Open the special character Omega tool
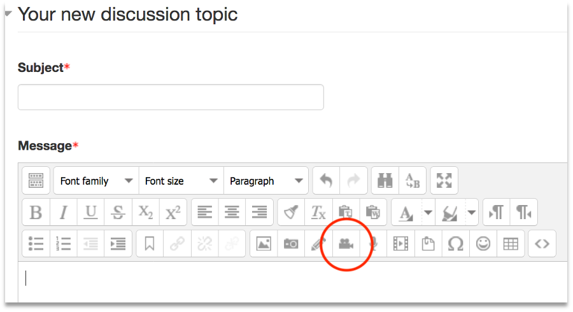 point(456,244)
